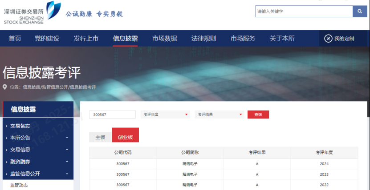The height and width of the screenshot is (190, 370).
Task: Open the 市场数据 nav item
Action: click(164, 39)
